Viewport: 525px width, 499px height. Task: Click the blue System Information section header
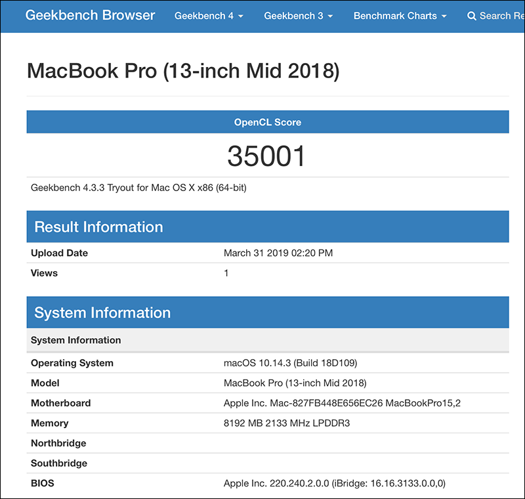pos(268,313)
